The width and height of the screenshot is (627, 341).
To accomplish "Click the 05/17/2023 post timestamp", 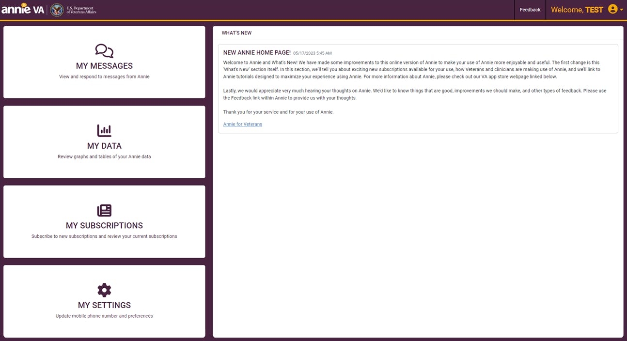I will 312,53.
